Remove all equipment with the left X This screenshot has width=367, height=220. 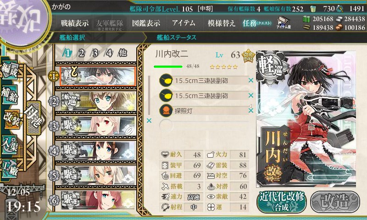point(149,121)
